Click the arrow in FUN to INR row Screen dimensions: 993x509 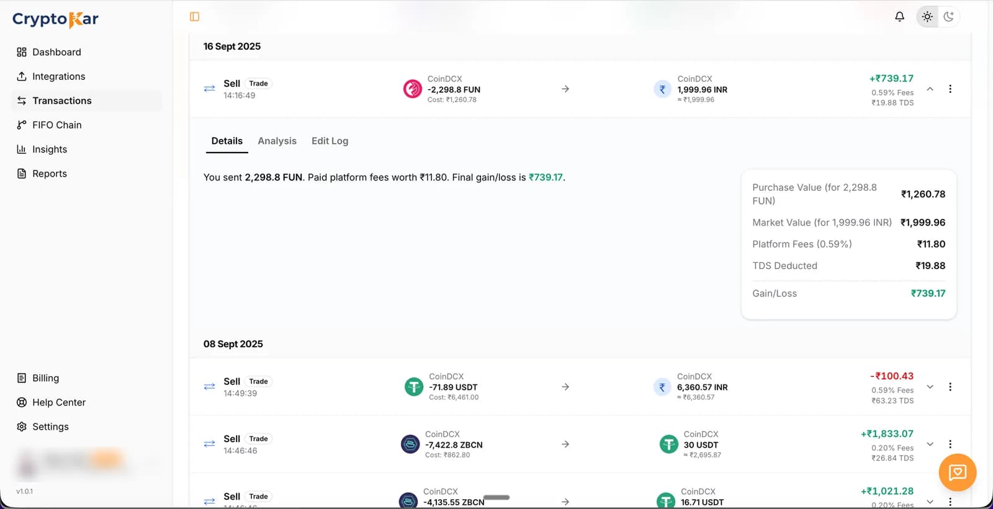(565, 89)
